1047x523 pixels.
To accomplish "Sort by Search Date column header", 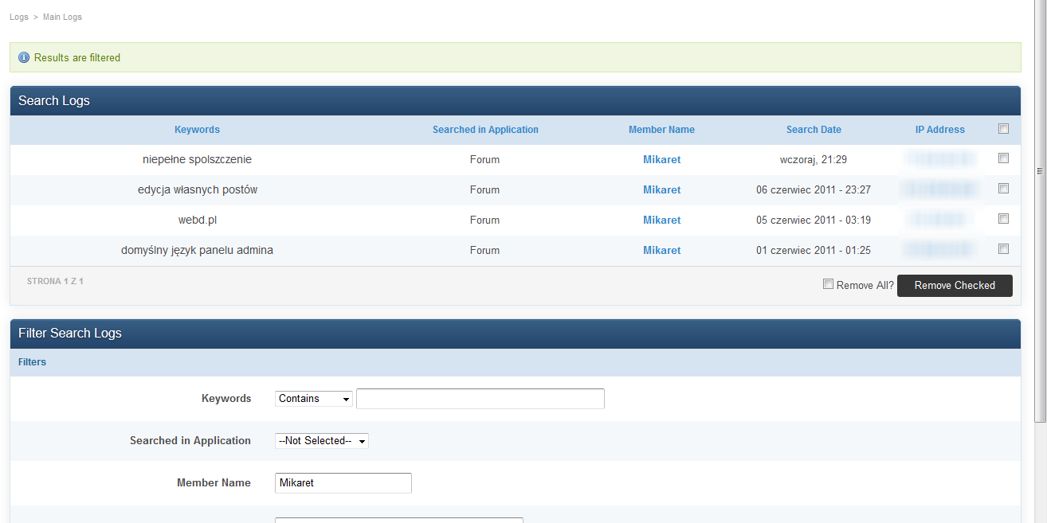I will pos(814,130).
